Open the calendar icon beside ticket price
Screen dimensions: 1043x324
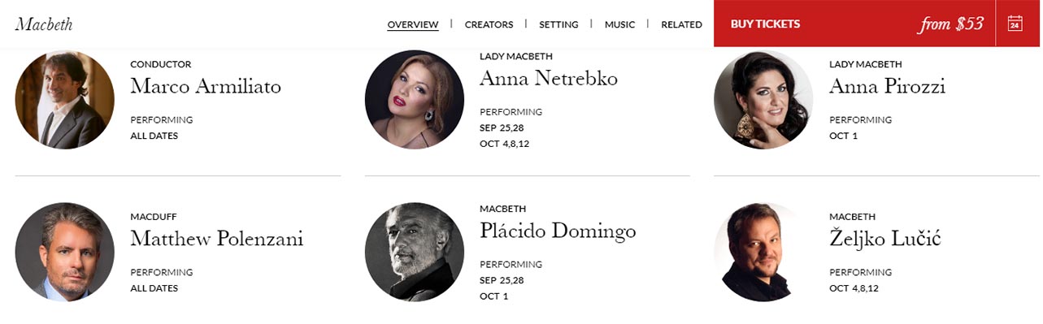1015,24
